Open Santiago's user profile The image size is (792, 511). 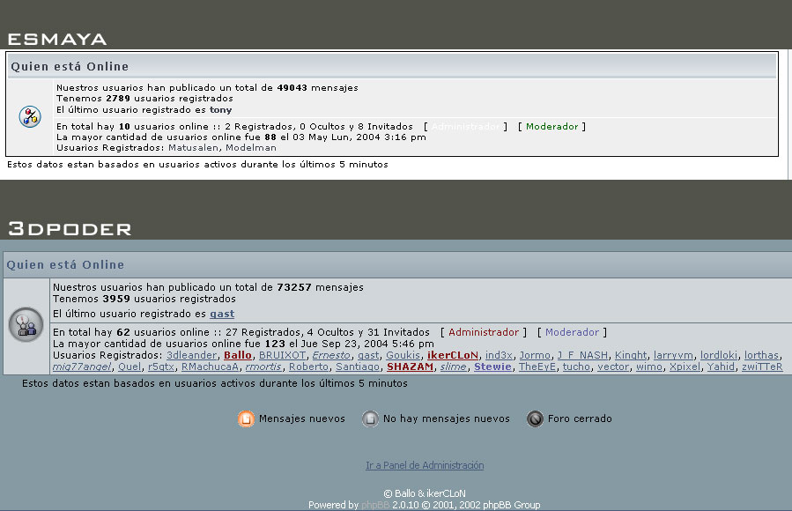point(358,367)
